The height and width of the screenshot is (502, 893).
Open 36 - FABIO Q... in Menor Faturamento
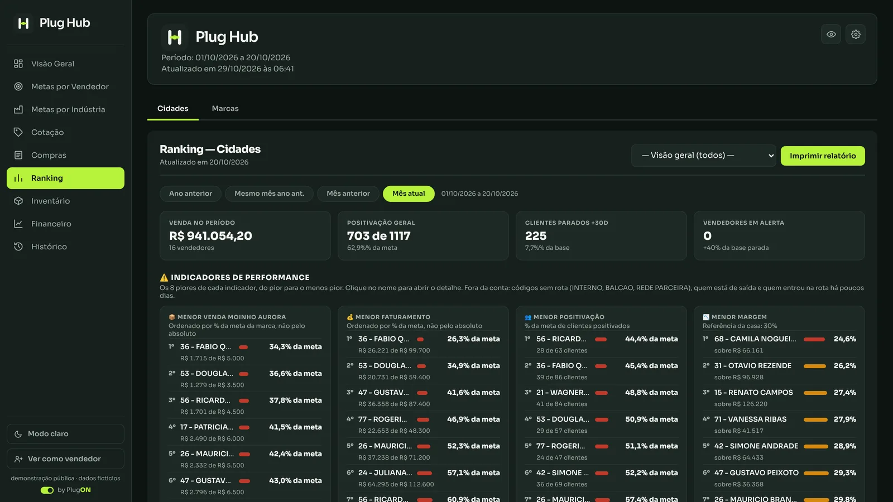[384, 339]
